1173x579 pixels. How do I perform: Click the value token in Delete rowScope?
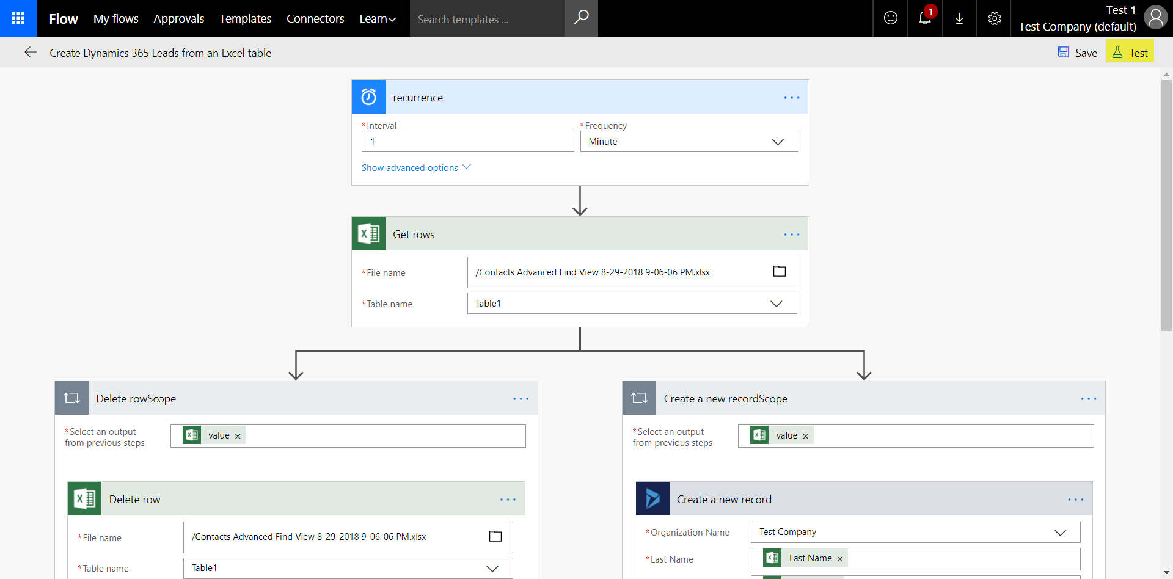(x=214, y=435)
